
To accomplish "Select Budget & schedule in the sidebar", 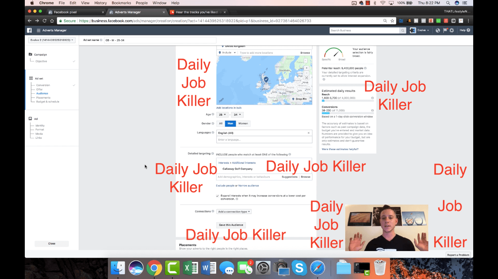I will pyautogui.click(x=47, y=102).
